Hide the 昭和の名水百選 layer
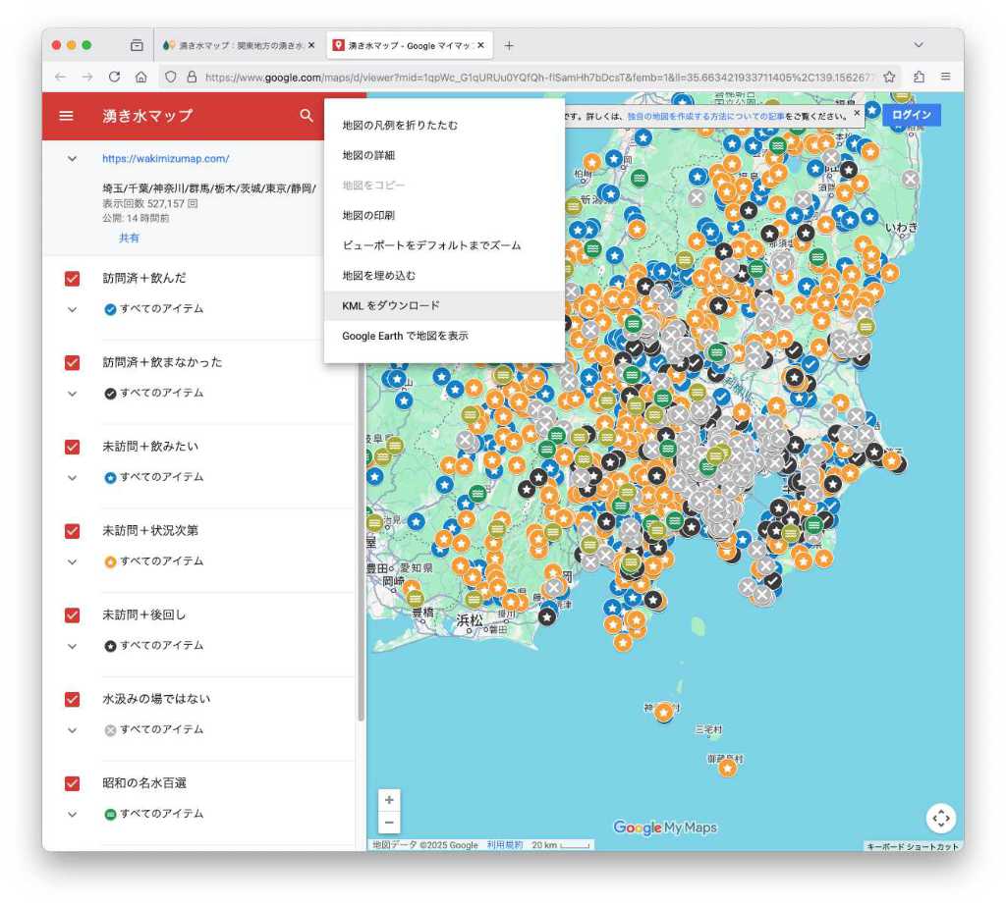The image size is (1006, 907). pos(73,783)
